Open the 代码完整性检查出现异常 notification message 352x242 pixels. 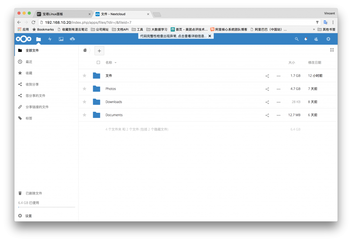[173, 36]
